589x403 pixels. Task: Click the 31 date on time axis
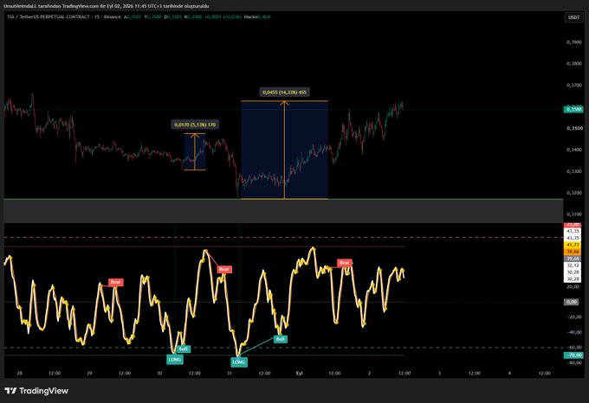point(230,374)
